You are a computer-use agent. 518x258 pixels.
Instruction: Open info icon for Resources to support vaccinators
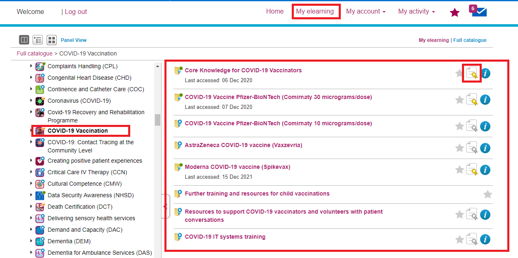pyautogui.click(x=485, y=214)
